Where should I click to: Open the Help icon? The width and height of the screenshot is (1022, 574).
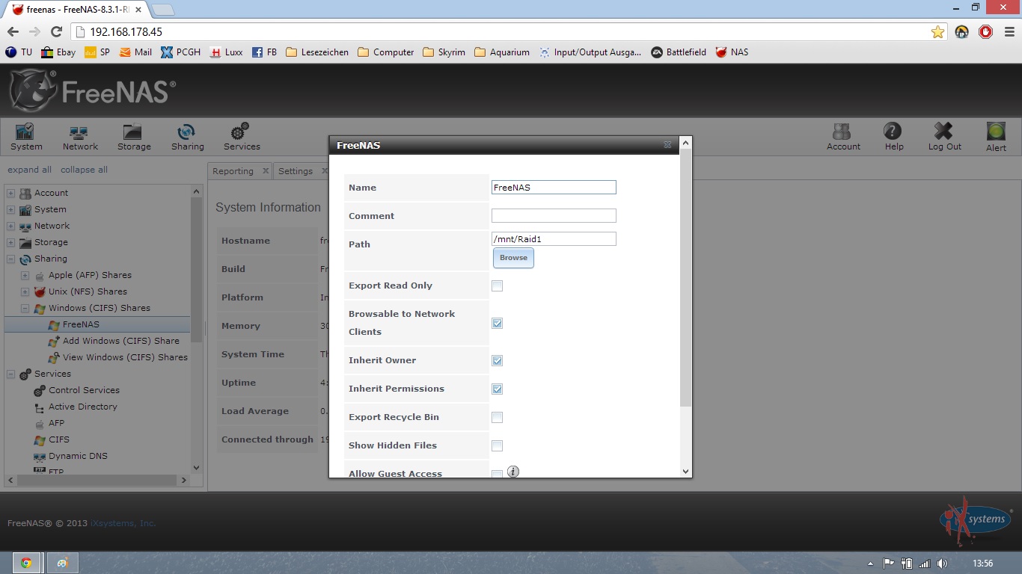893,138
